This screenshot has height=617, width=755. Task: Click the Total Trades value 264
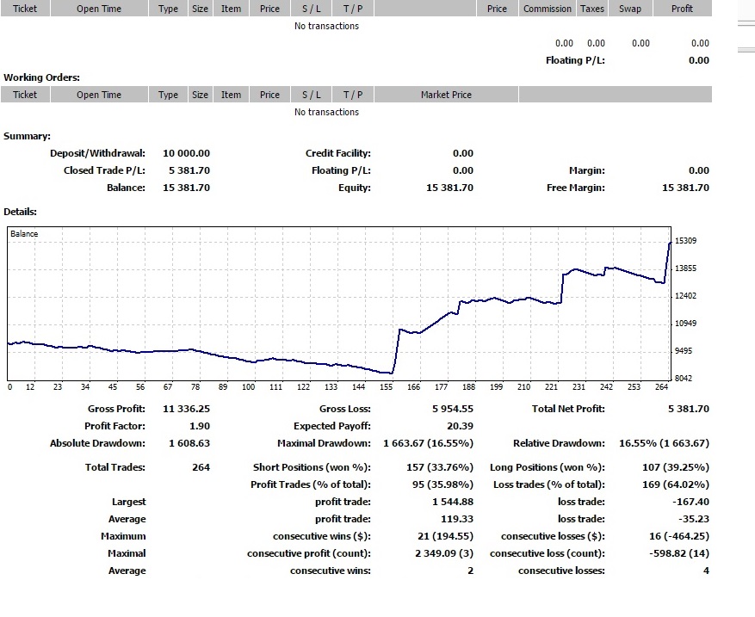click(x=201, y=467)
